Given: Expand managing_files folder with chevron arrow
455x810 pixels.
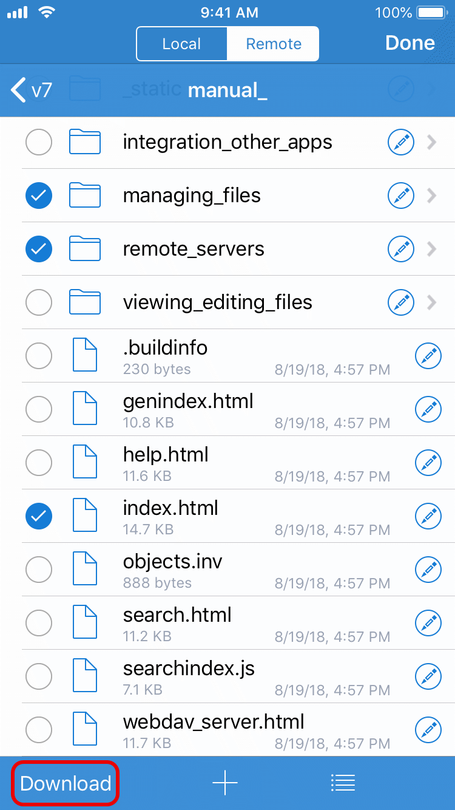Looking at the screenshot, I should click(431, 196).
